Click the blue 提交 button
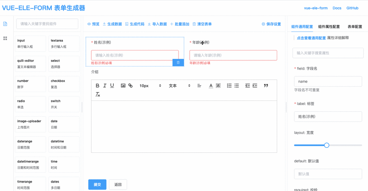The height and width of the screenshot is (191, 368). click(97, 185)
